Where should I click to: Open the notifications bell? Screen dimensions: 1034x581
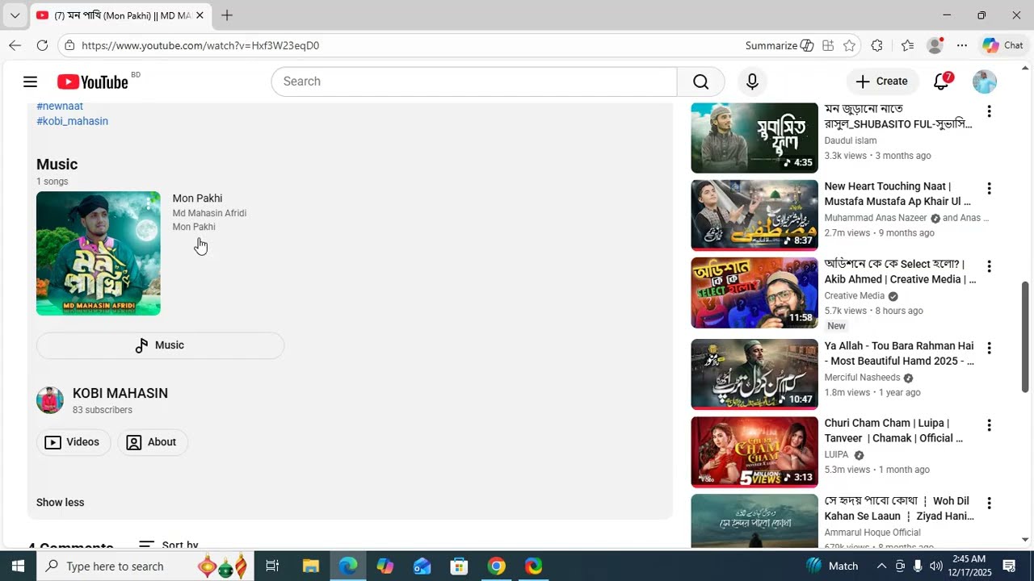pyautogui.click(x=941, y=82)
